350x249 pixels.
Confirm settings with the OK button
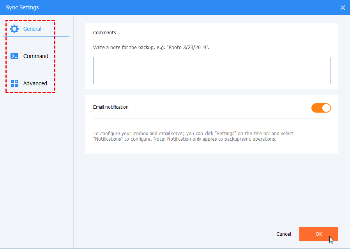point(318,234)
